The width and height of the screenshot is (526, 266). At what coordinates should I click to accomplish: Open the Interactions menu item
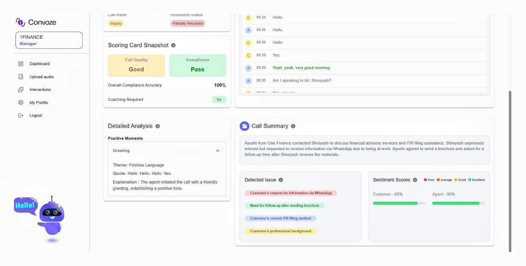tap(40, 90)
